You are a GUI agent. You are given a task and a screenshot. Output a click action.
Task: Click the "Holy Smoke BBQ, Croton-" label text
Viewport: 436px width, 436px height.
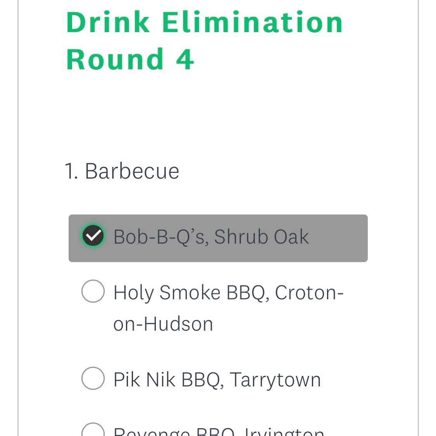click(228, 293)
